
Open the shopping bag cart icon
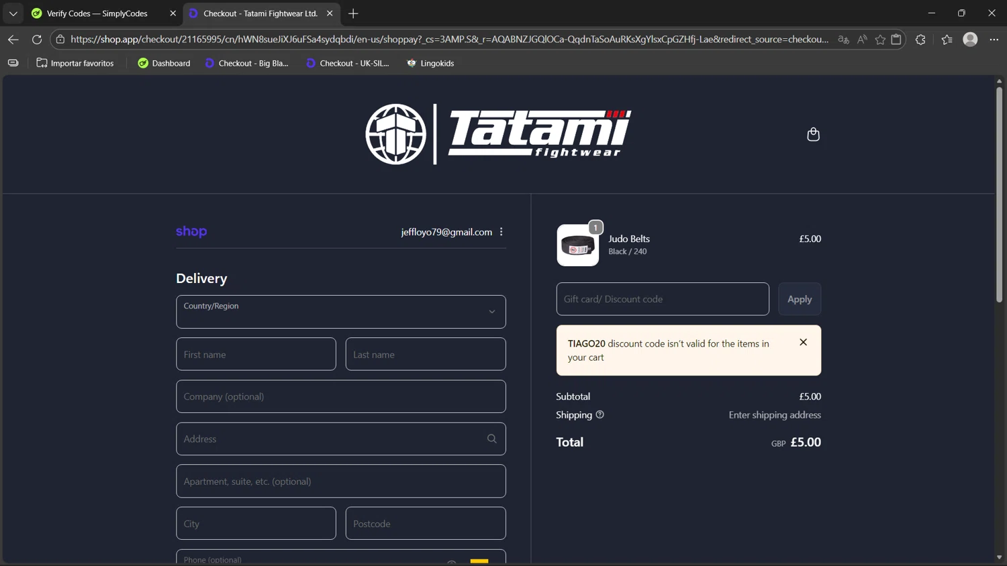pyautogui.click(x=813, y=134)
